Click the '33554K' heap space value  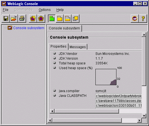(x=102, y=63)
